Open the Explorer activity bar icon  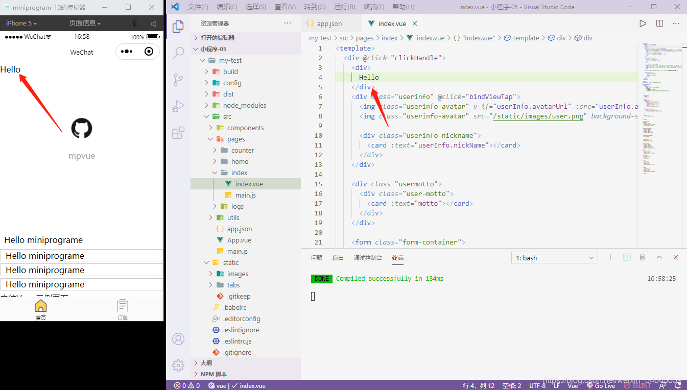(178, 27)
